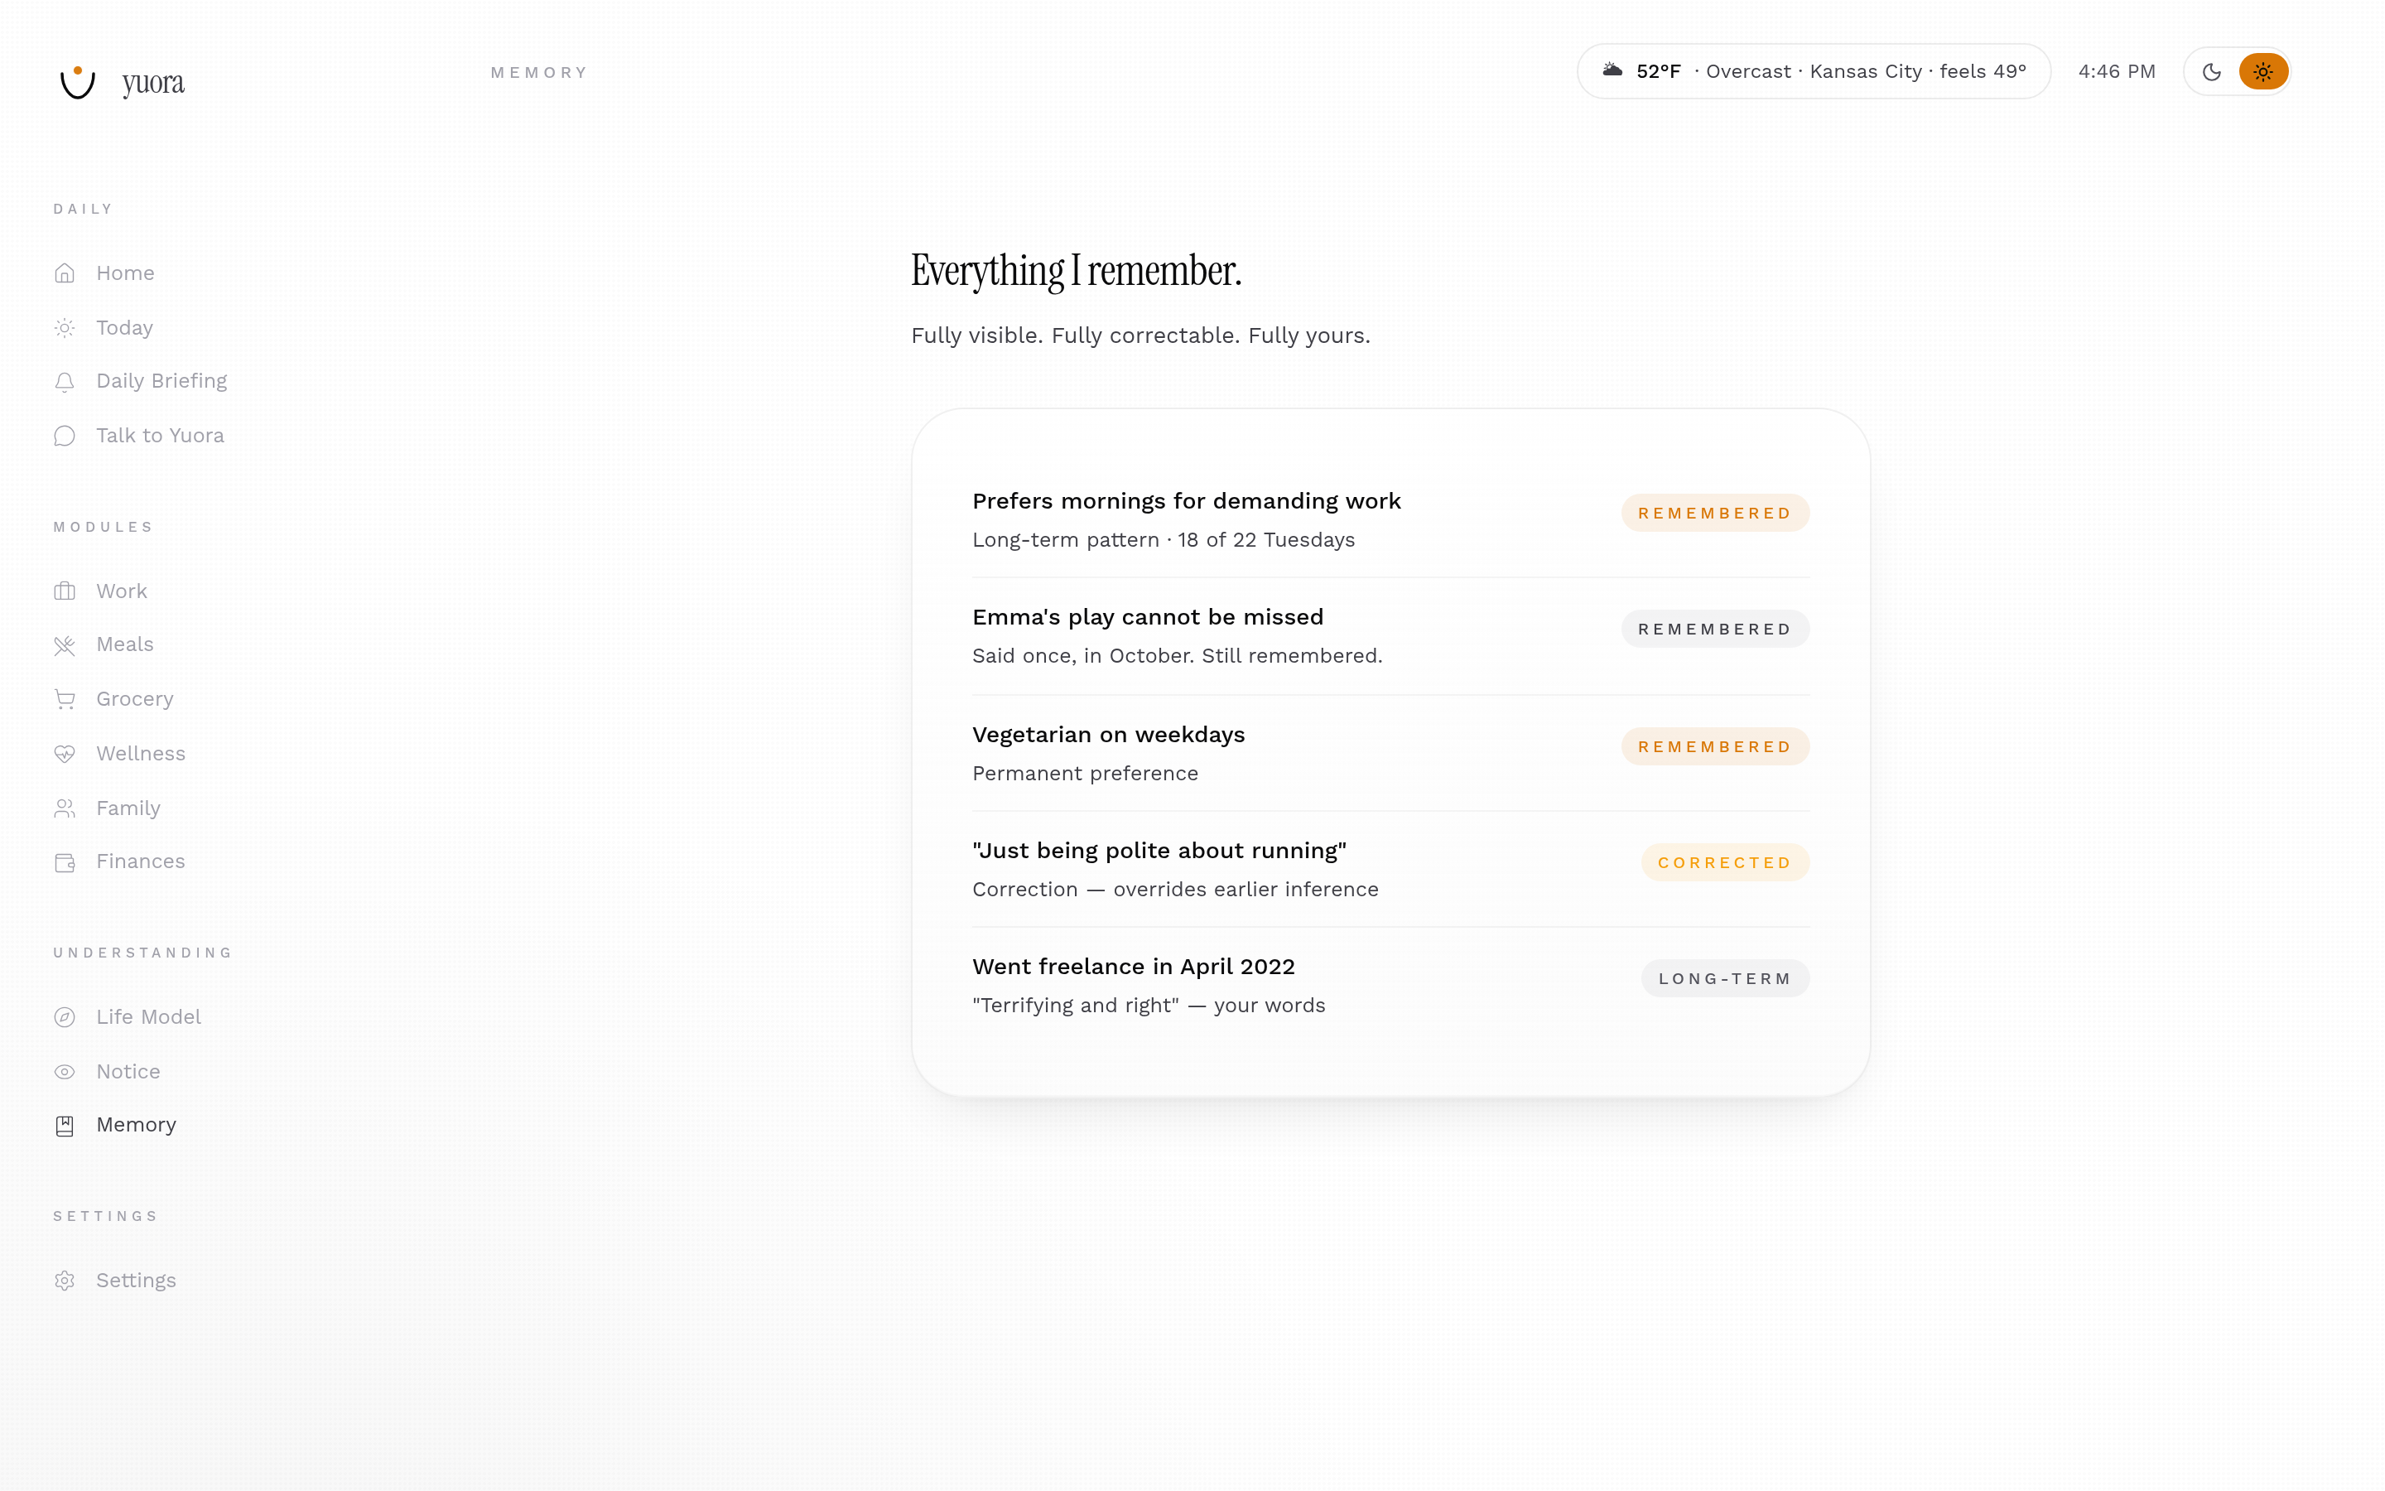
Task: Open the Home menu item
Action: click(125, 273)
